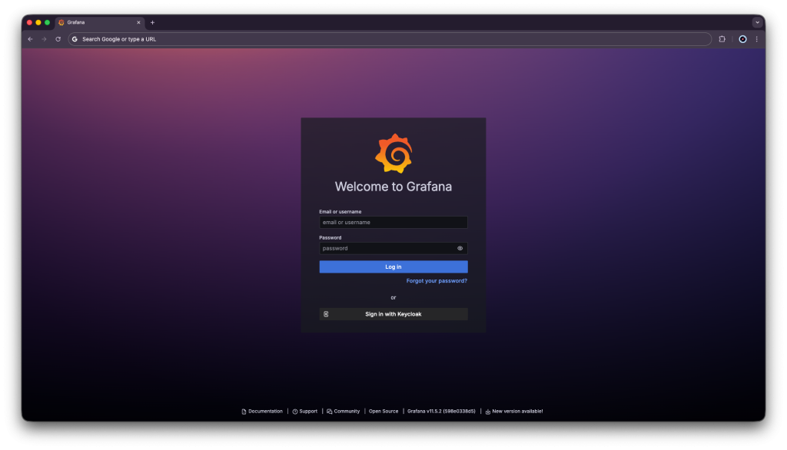Visit the Community footer link
The image size is (787, 450).
pos(347,412)
